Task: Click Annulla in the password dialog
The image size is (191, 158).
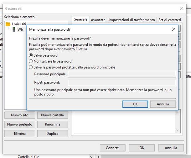Action: (x=163, y=104)
